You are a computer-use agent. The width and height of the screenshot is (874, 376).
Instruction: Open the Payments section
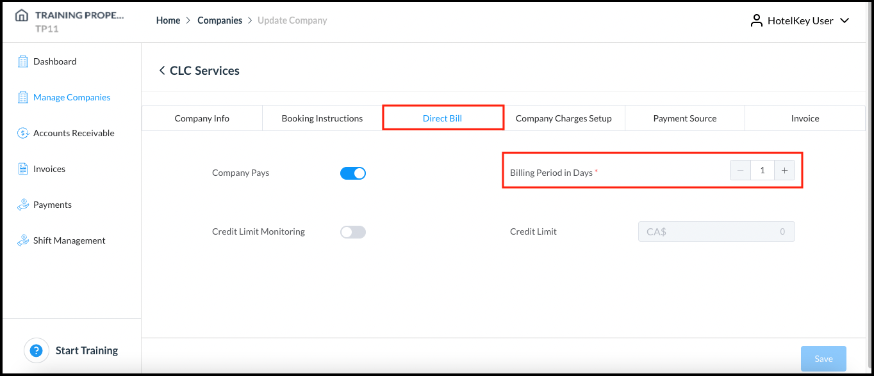(51, 204)
